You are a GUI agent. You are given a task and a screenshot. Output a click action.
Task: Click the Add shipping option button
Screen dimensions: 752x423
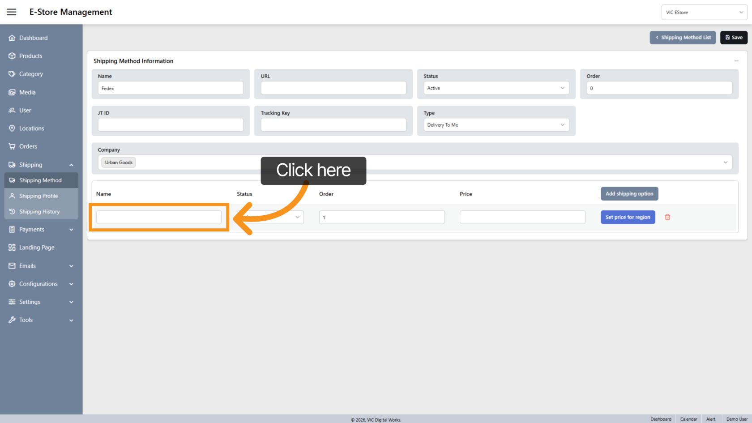[629, 194]
